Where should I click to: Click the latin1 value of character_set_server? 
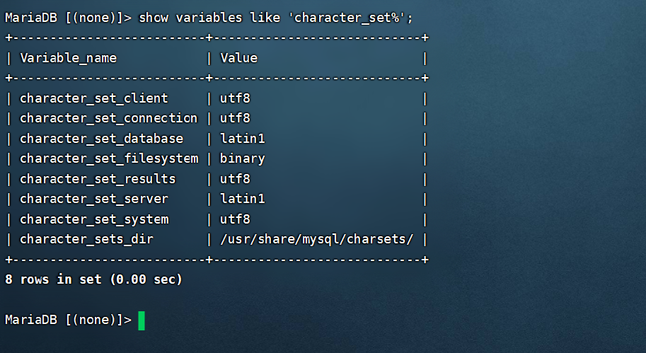242,199
